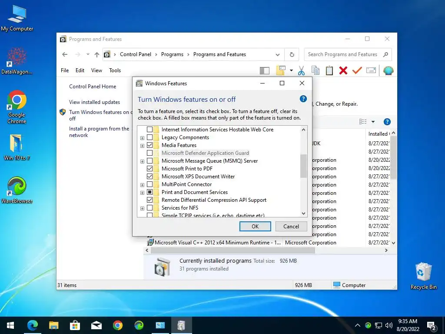Viewport: 445px width, 334px height.
Task: Open the Mail app from the taskbar
Action: (96, 325)
